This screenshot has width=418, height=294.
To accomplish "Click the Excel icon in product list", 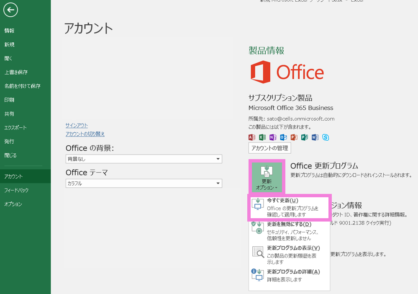I will [262, 137].
